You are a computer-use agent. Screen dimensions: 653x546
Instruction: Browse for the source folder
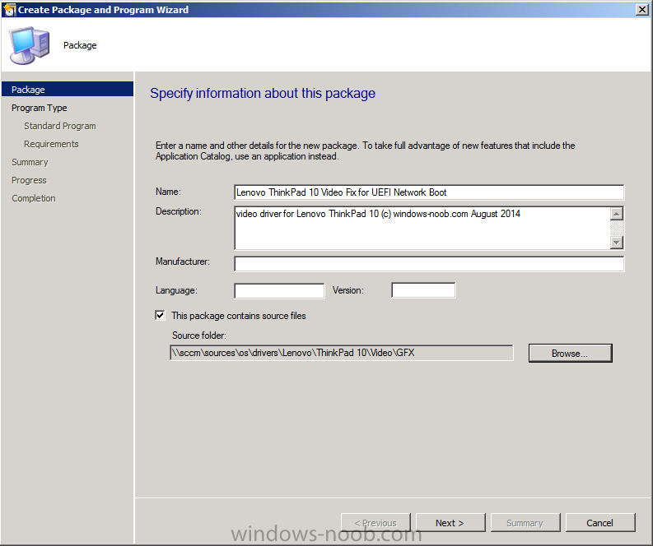click(x=570, y=353)
